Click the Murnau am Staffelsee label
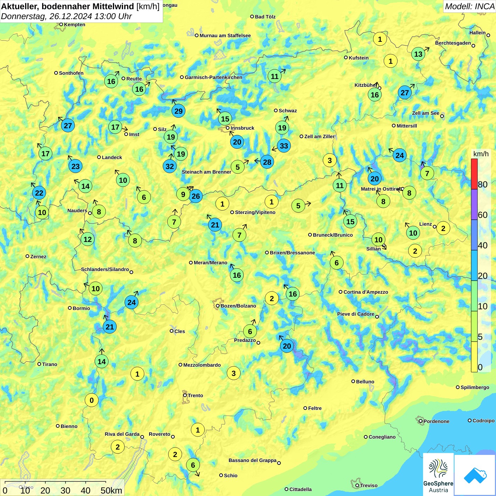This screenshot has height=496, width=496. (x=225, y=35)
